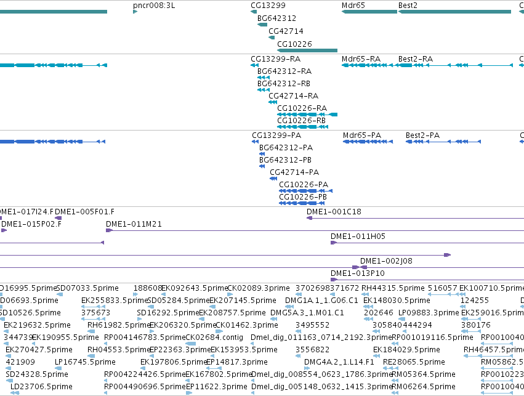Click EST SD07033.5prime

coord(87,288)
